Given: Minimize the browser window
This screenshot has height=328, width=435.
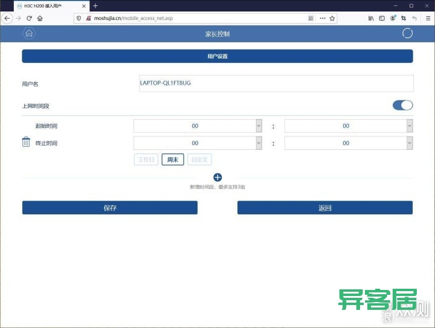Looking at the screenshot, I should coord(396,5).
